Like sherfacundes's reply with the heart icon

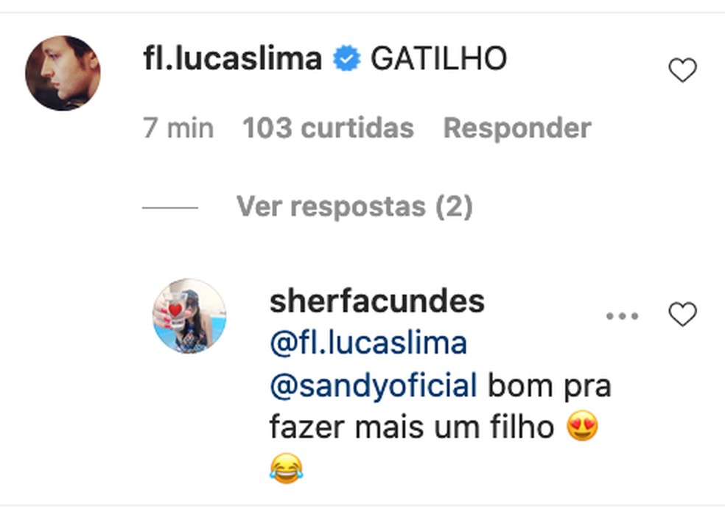(682, 313)
